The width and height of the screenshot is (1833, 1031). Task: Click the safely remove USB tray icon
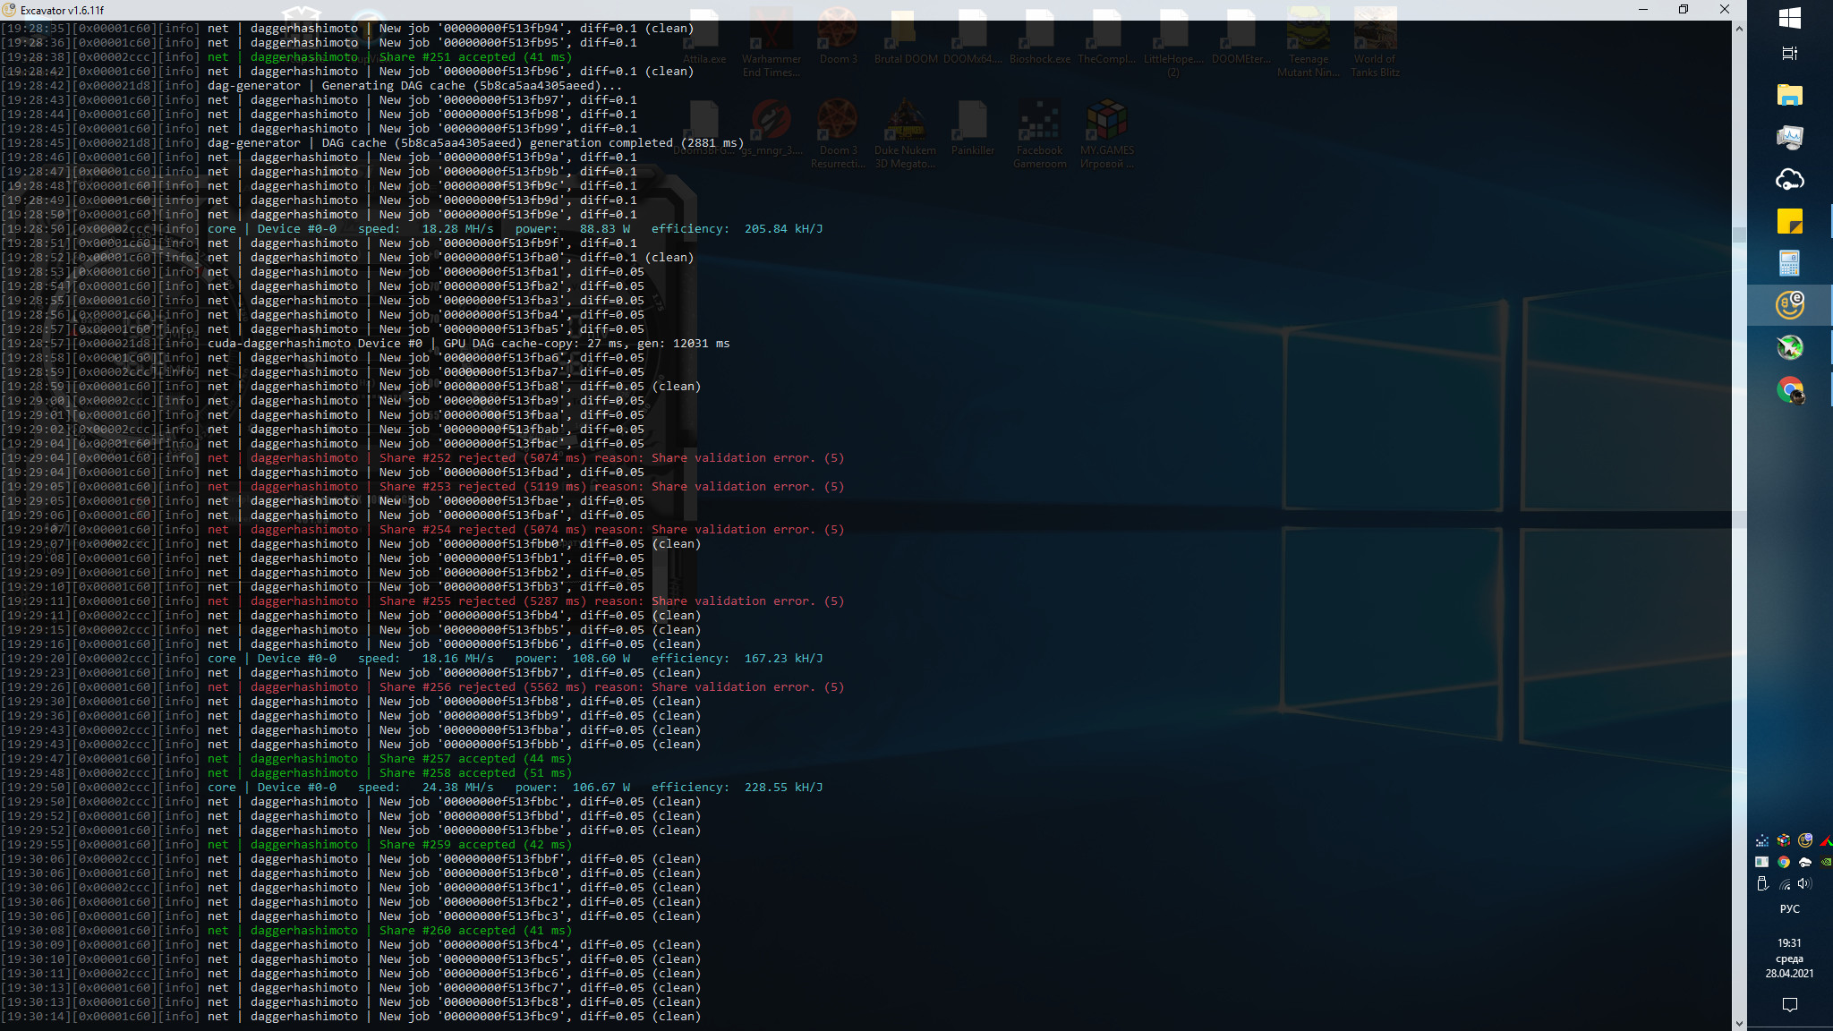1762,883
